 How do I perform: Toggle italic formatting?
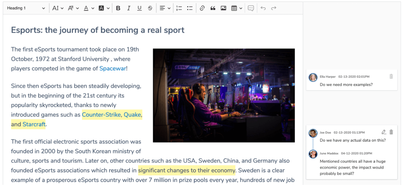(x=129, y=8)
